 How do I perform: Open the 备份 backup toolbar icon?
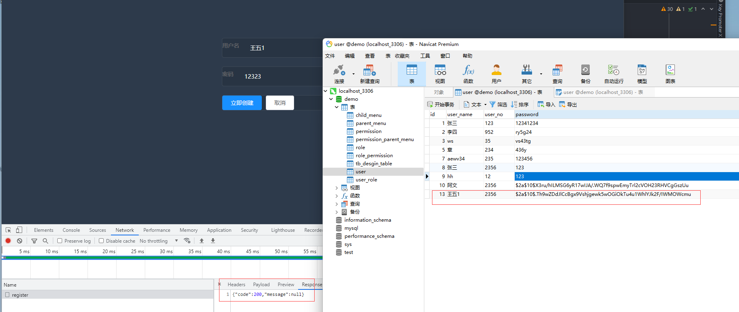click(x=585, y=71)
